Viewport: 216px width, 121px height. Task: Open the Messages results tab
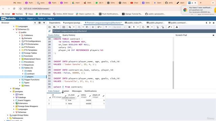[x=77, y=91]
